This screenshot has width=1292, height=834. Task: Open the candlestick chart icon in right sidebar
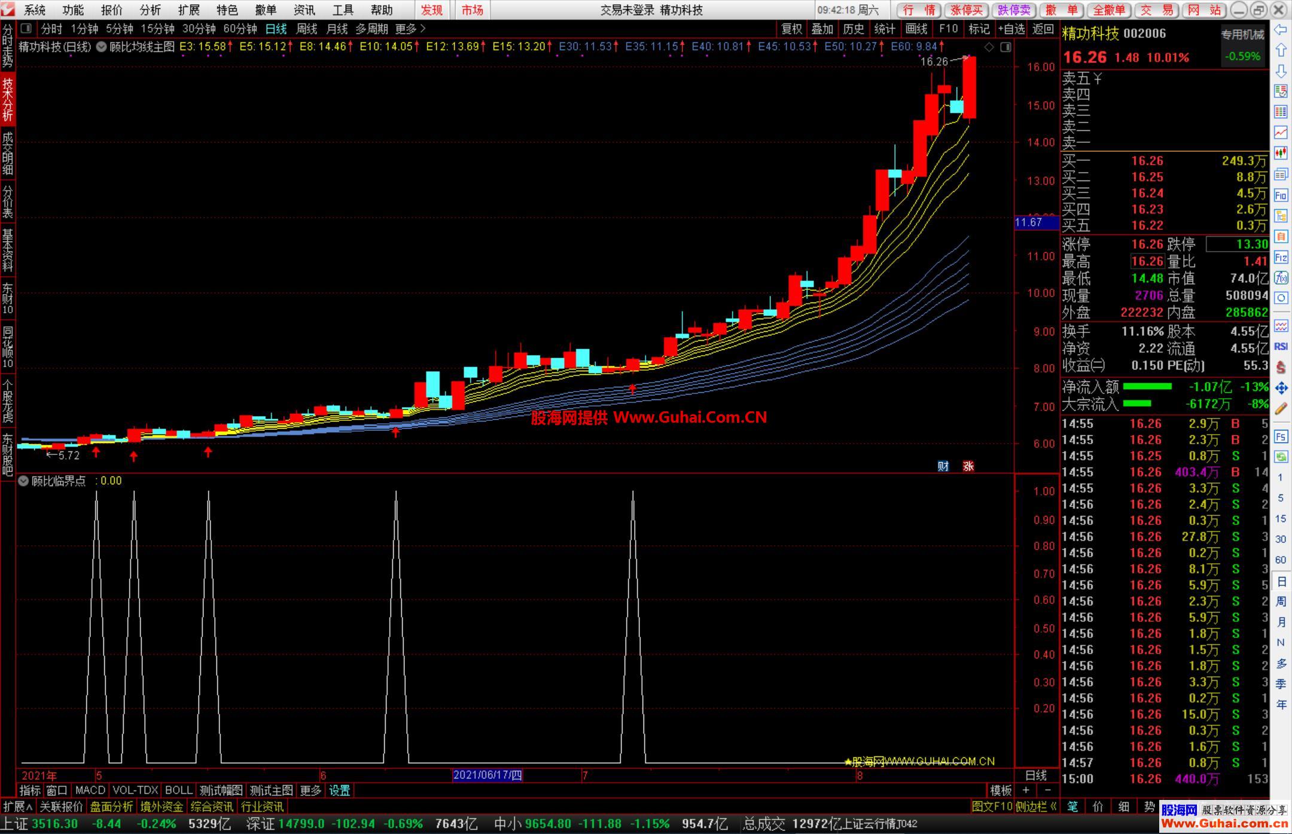1281,153
